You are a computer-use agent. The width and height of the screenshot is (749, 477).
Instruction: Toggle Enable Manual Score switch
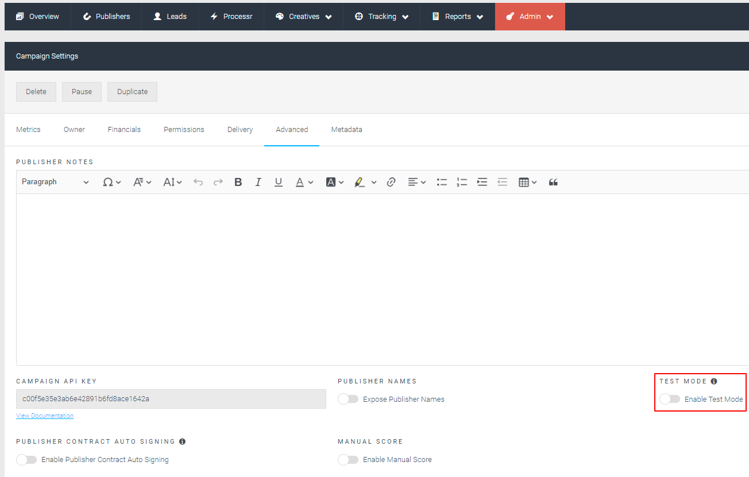(x=348, y=459)
